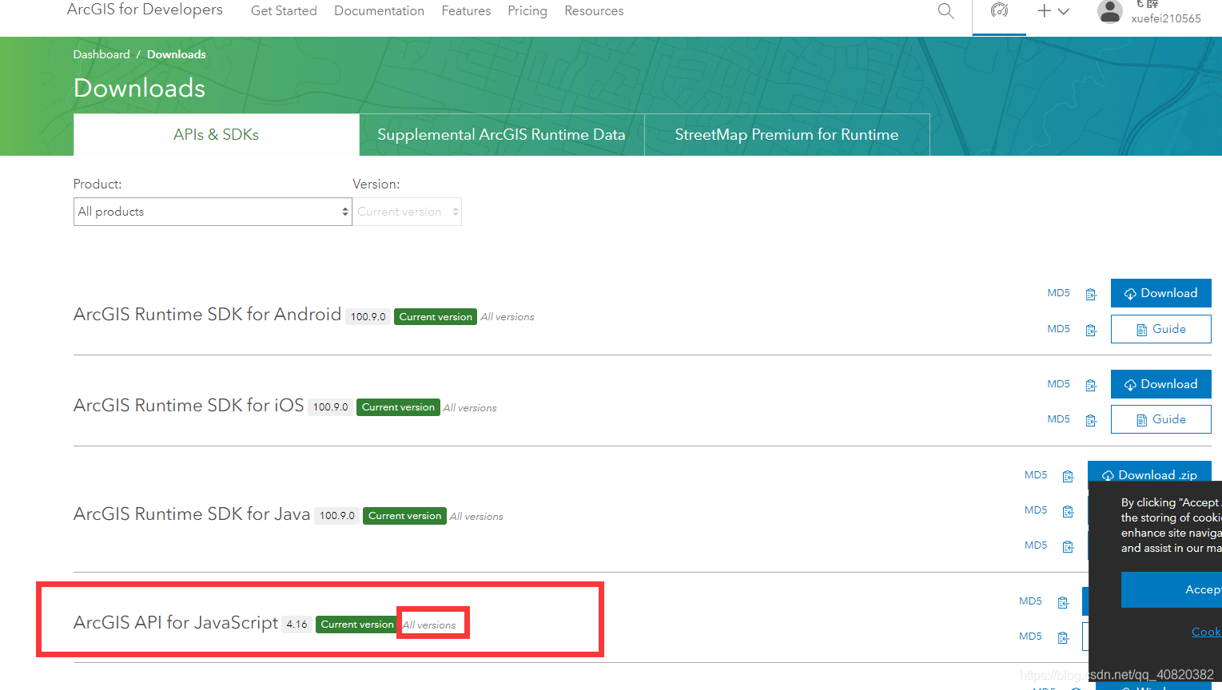Click the document icon on the iOS Guide button
Screen dimensions: 1222x690
click(1141, 419)
